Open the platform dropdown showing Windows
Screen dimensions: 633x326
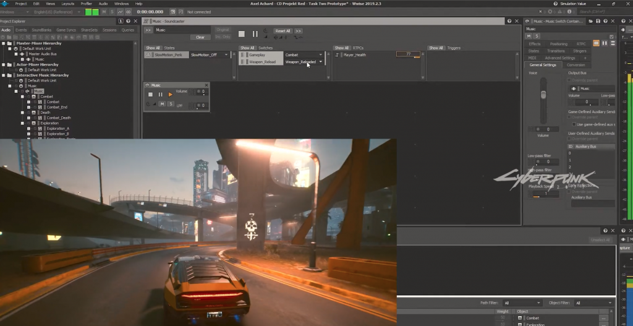(x=15, y=12)
